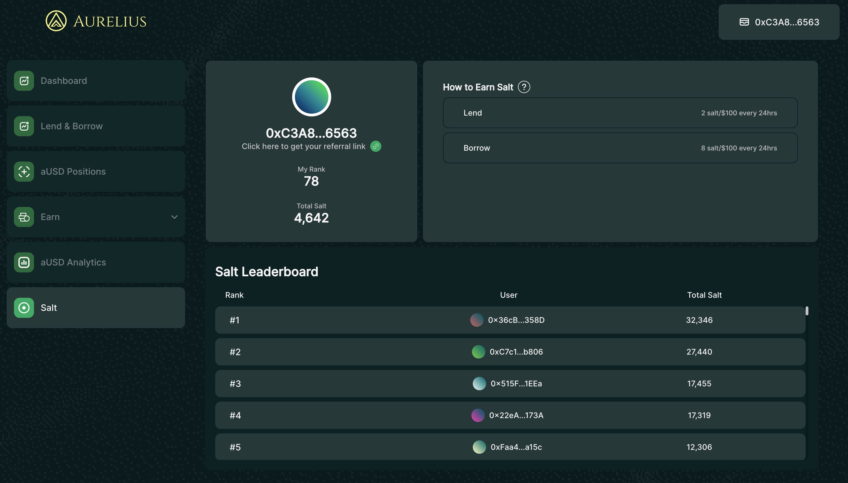Click the Lend & Borrow sidebar icon
The width and height of the screenshot is (848, 483).
coord(24,126)
